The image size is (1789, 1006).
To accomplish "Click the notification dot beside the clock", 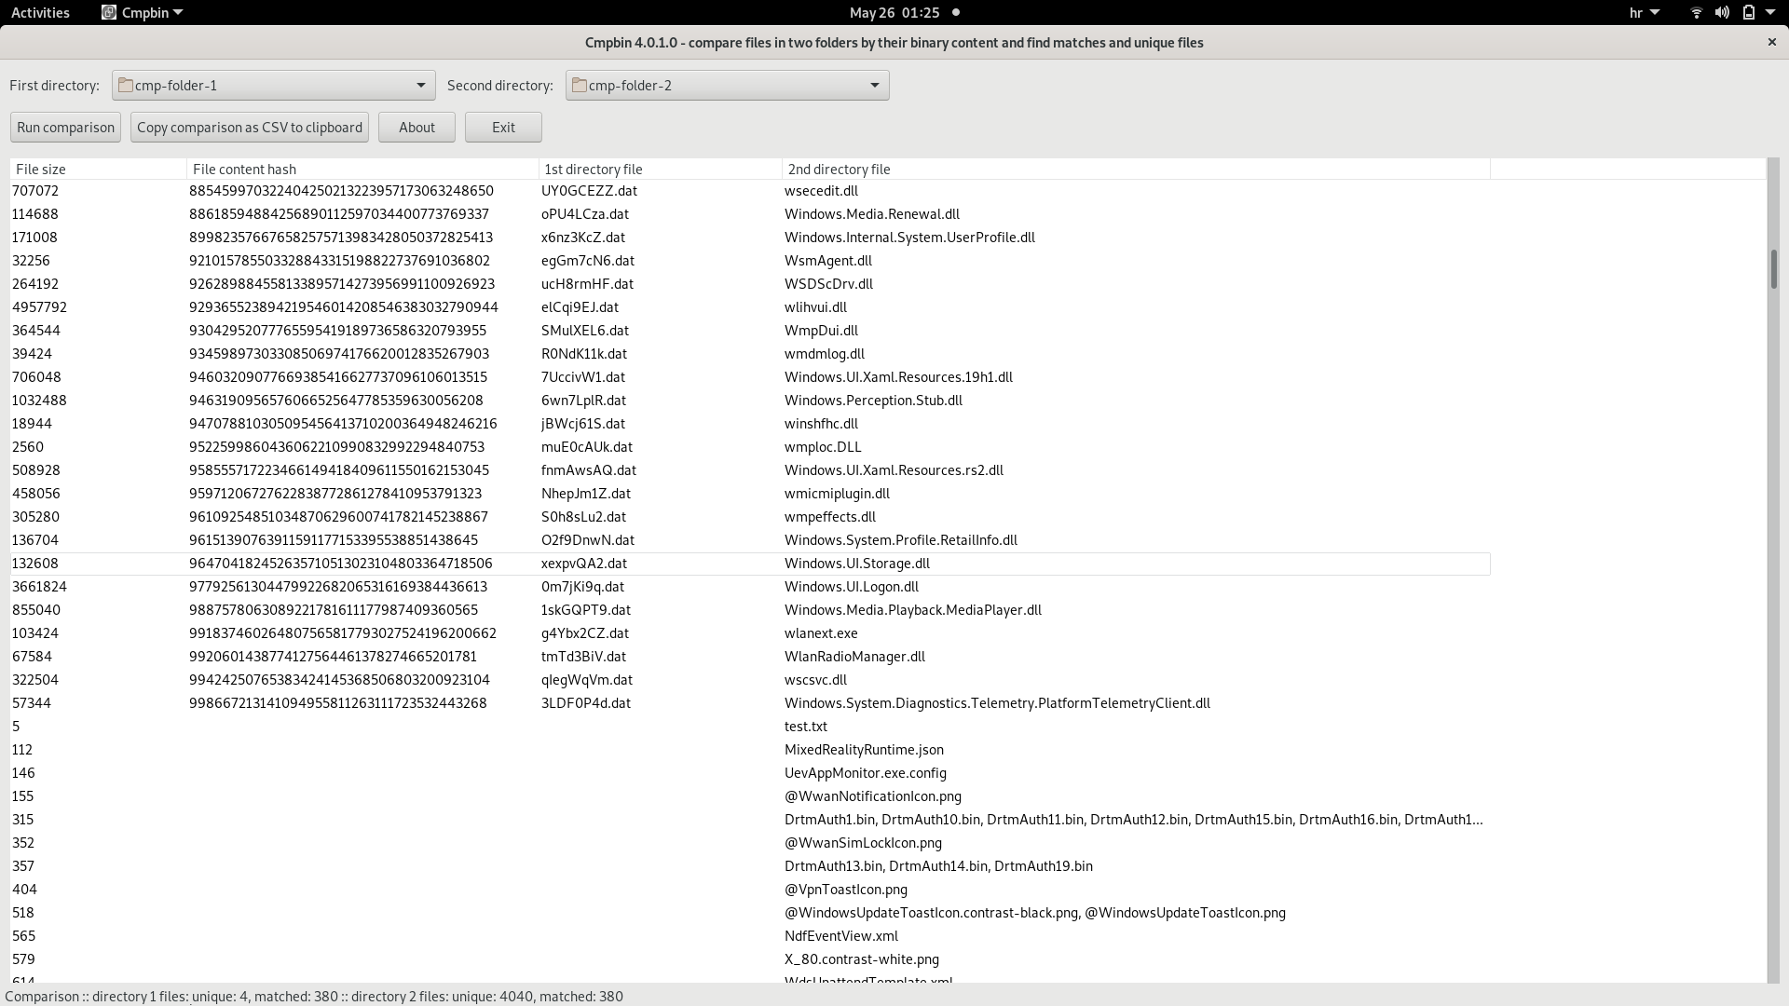I will 955,12.
